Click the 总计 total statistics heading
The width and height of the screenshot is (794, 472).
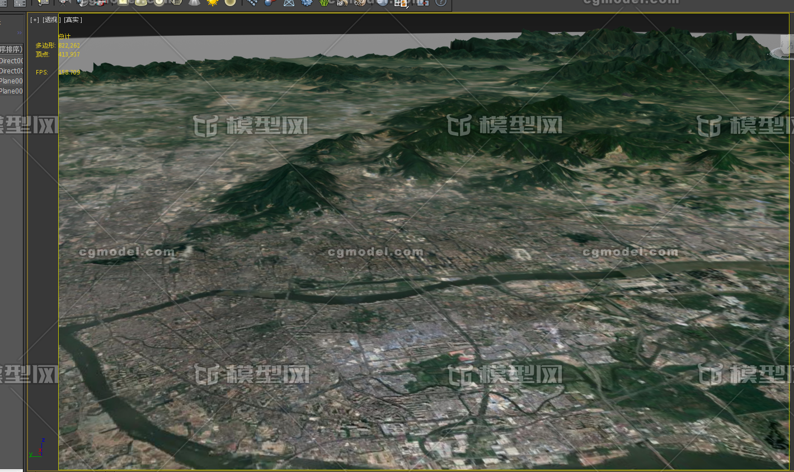tap(65, 36)
